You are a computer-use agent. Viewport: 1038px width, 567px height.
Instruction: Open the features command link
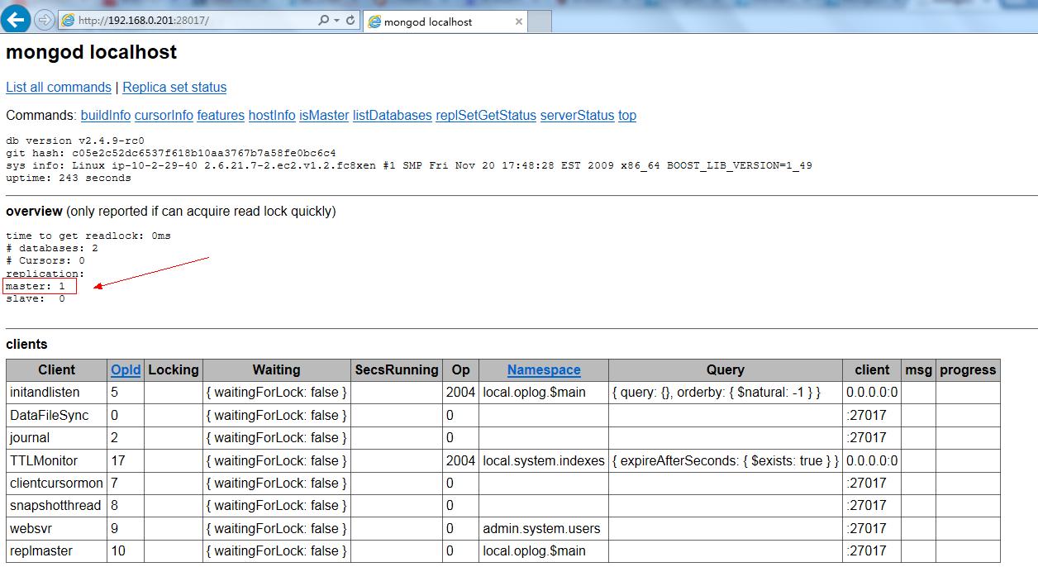pyautogui.click(x=221, y=115)
